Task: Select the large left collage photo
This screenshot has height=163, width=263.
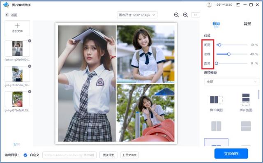Action: (87, 83)
